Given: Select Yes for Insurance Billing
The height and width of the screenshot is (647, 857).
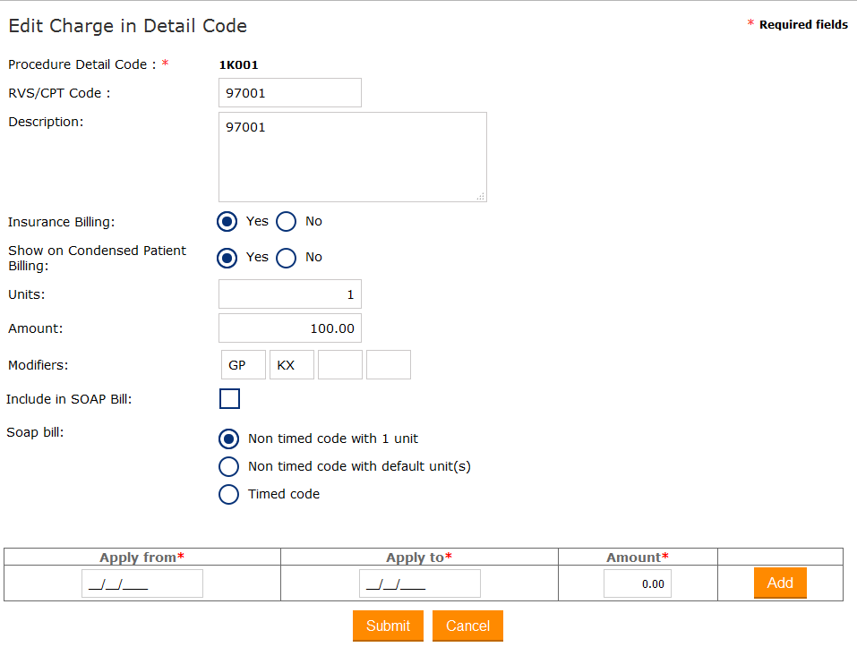Looking at the screenshot, I should 227,222.
